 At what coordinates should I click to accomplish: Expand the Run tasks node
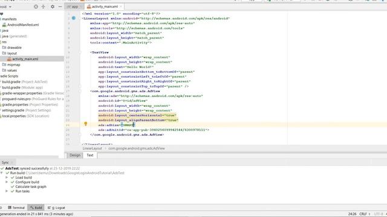pos(7,191)
